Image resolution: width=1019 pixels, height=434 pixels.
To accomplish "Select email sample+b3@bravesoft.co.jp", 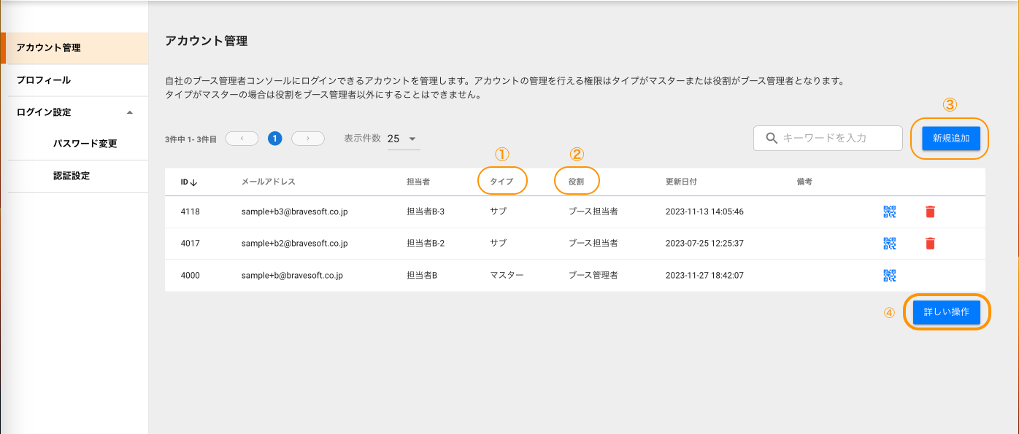I will click(294, 212).
